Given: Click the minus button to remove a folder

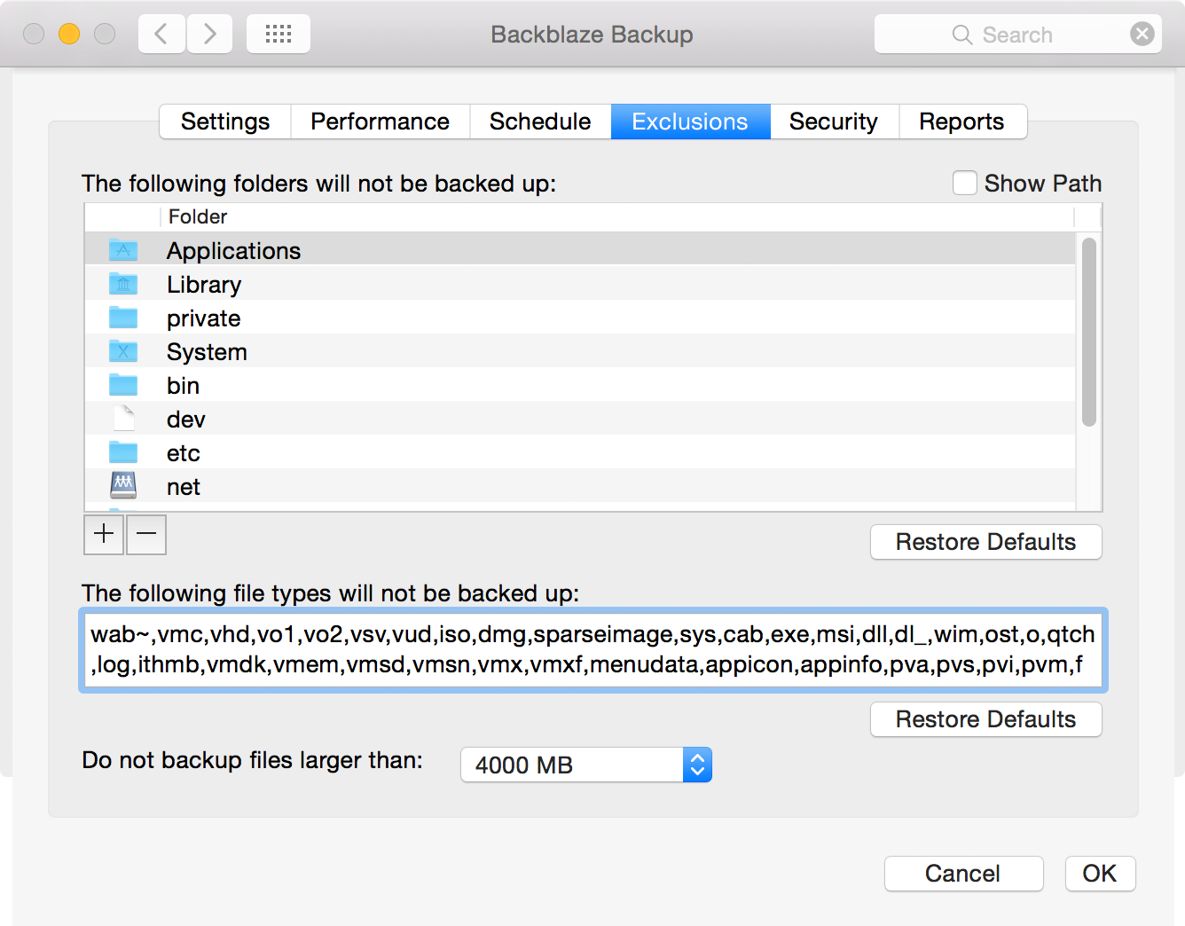Looking at the screenshot, I should (x=146, y=534).
